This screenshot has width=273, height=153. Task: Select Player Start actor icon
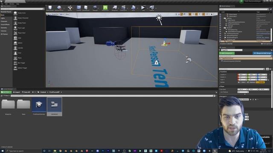[15, 33]
